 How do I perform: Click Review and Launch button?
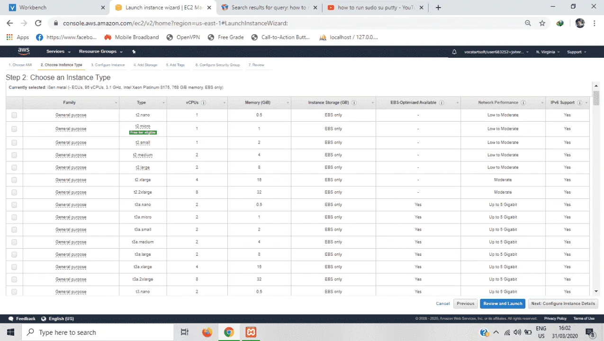pyautogui.click(x=503, y=304)
